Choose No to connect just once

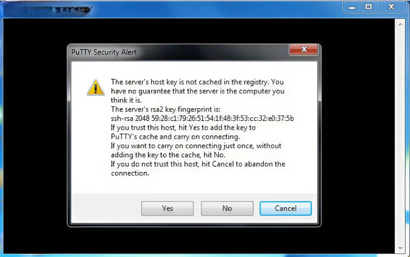[x=227, y=208]
